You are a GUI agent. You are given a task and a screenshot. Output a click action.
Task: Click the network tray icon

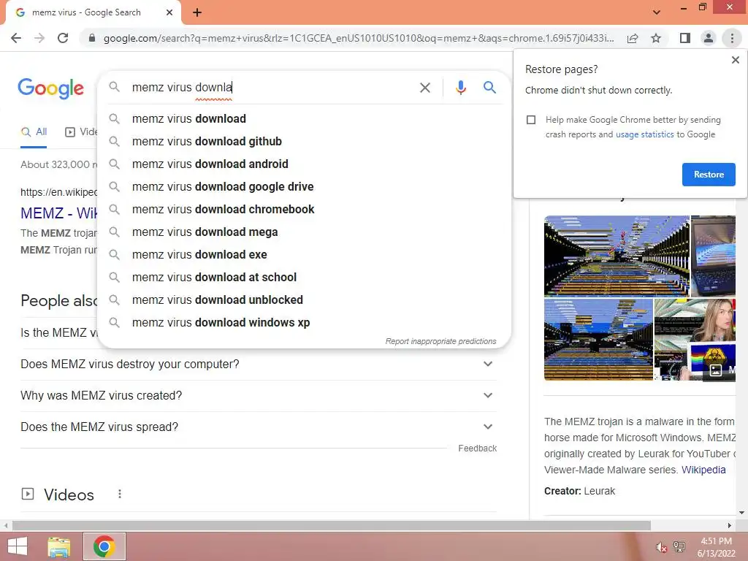tap(679, 547)
